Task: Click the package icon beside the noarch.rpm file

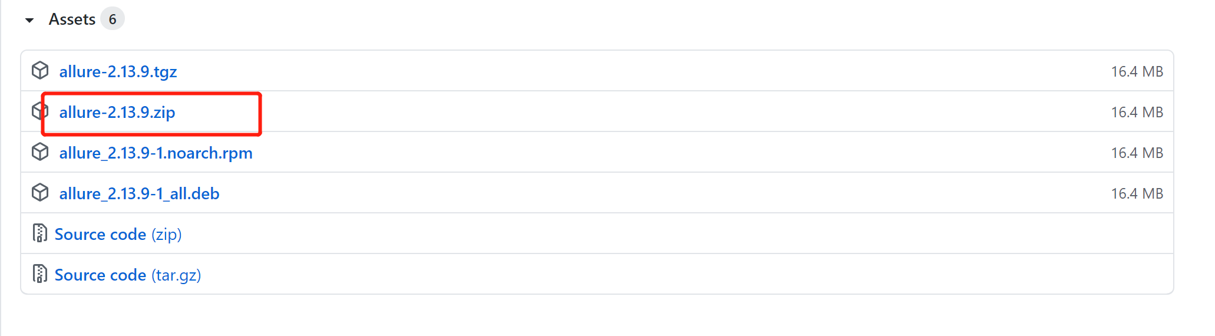Action: click(40, 152)
